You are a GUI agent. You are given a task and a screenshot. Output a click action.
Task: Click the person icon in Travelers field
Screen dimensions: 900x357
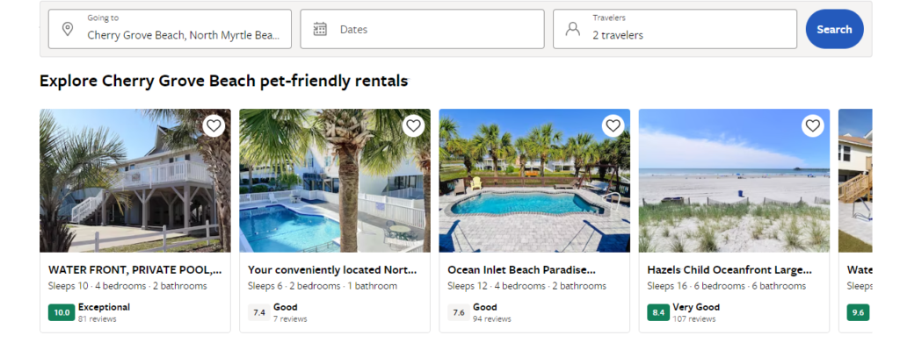point(572,29)
